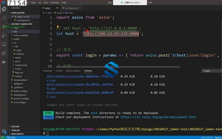Image resolution: width=222 pixels, height=139 pixels.
Task: Open the cli.vuejs.org deployment link
Action: click(x=158, y=117)
